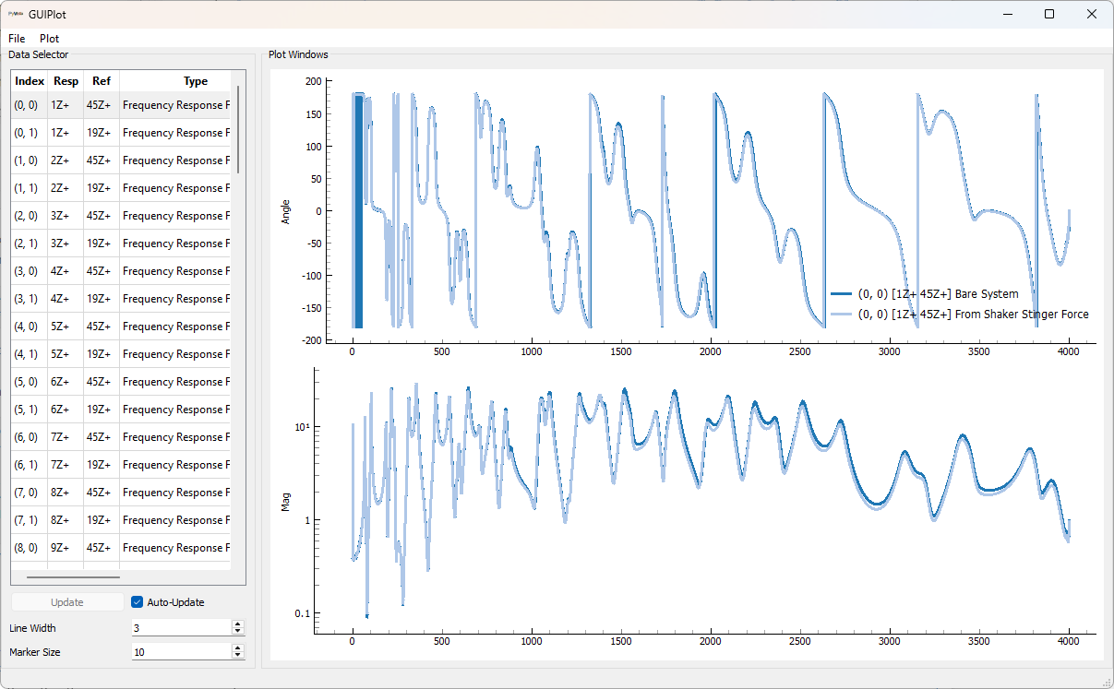The image size is (1114, 689).
Task: Open the File menu
Action: pyautogui.click(x=17, y=39)
